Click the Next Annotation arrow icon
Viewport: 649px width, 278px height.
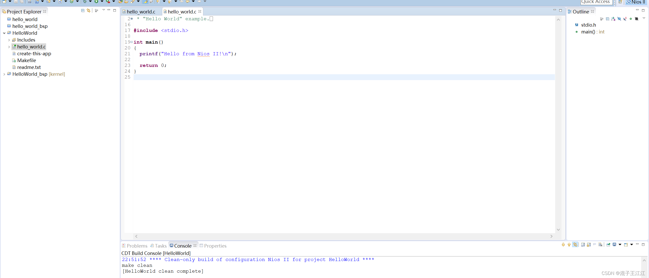158,2
